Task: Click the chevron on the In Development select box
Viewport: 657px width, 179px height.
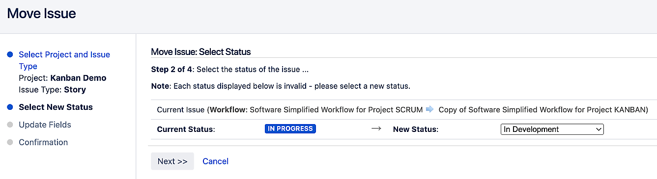Action: (598, 129)
